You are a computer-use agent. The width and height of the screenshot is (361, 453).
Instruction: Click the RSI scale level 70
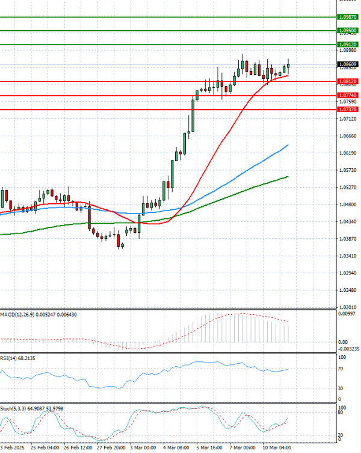(x=341, y=369)
